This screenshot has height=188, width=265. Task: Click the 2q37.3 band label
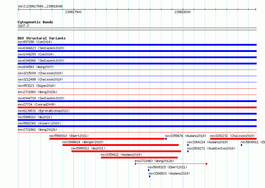pos(23,26)
